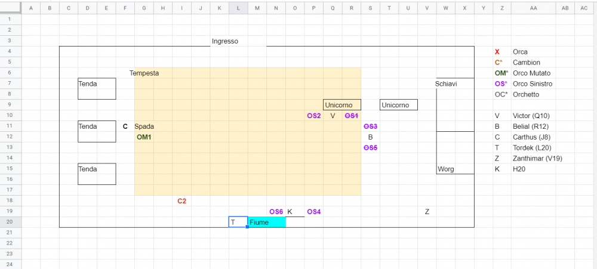The width and height of the screenshot is (597, 269).
Task: Click the Zanthimar (V19) legend cell
Action: 537,159
